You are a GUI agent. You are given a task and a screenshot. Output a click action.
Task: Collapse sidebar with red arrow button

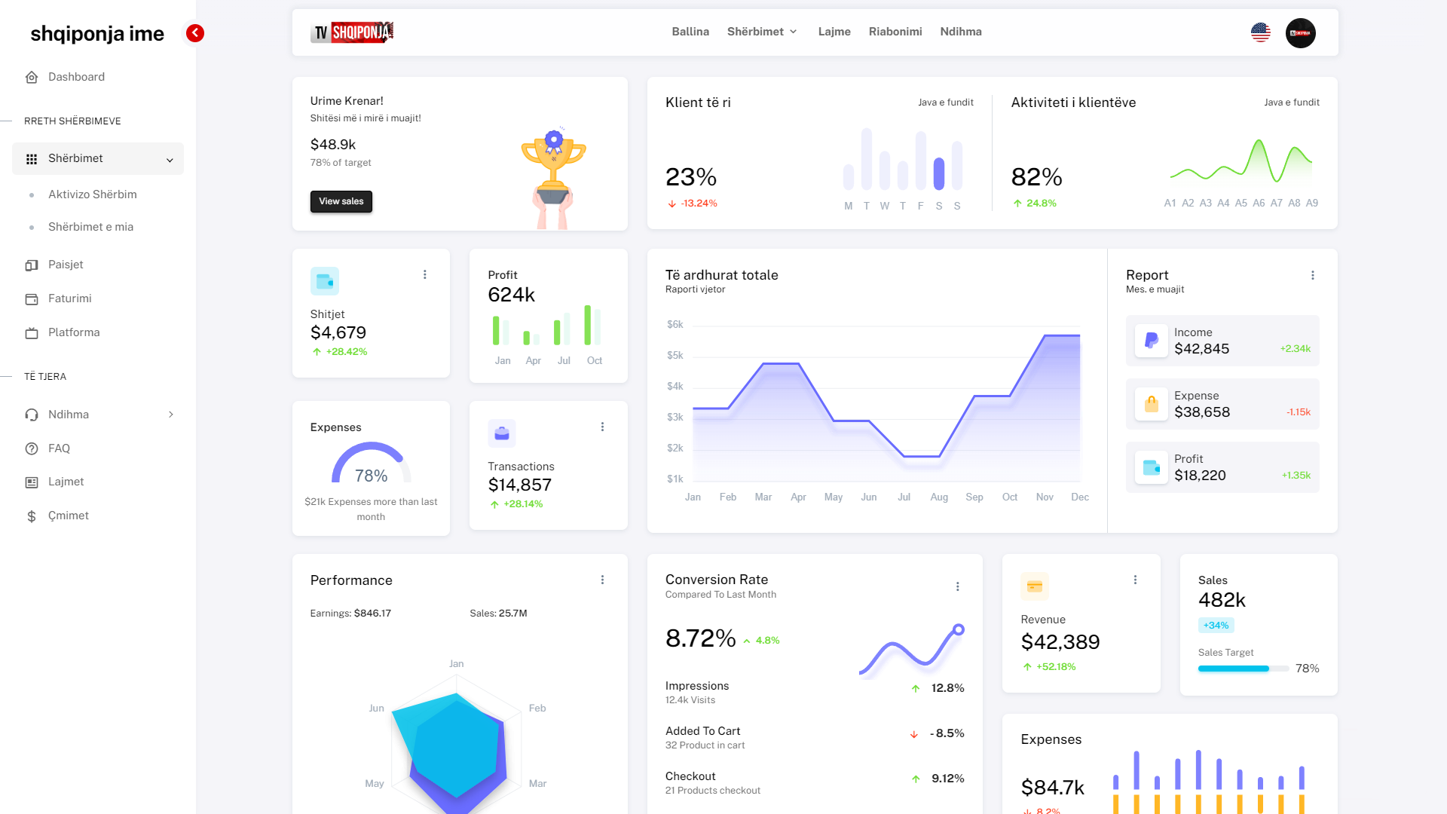[195, 33]
